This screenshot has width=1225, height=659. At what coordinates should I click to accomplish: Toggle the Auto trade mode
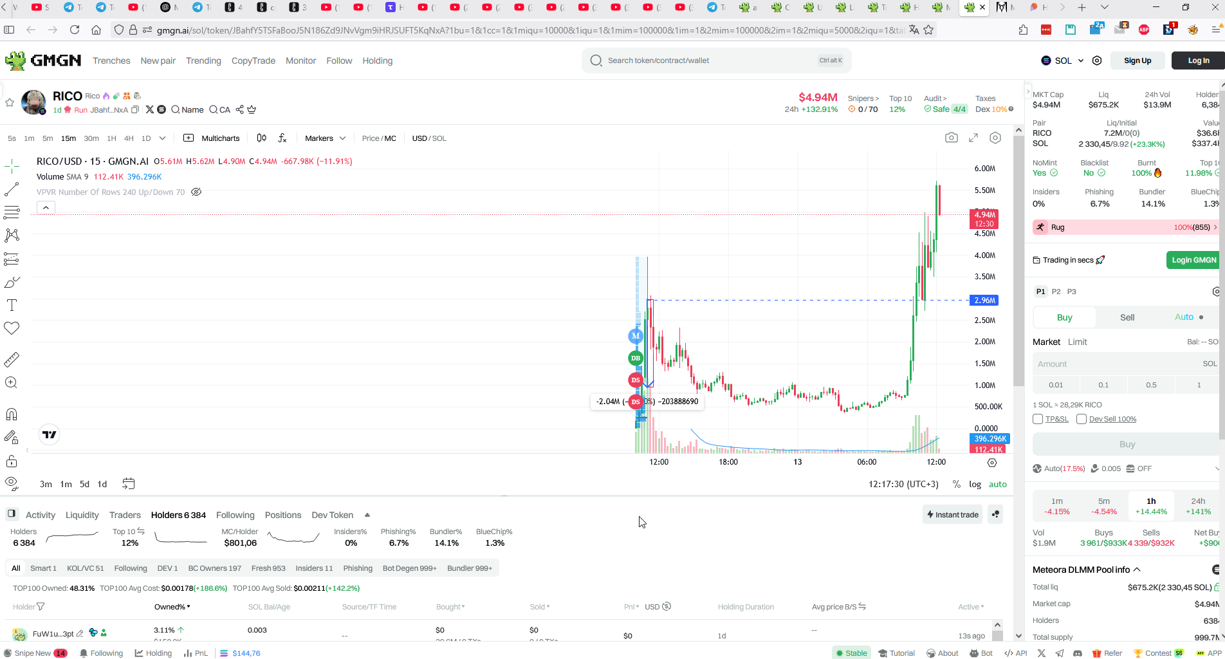[x=1189, y=317]
